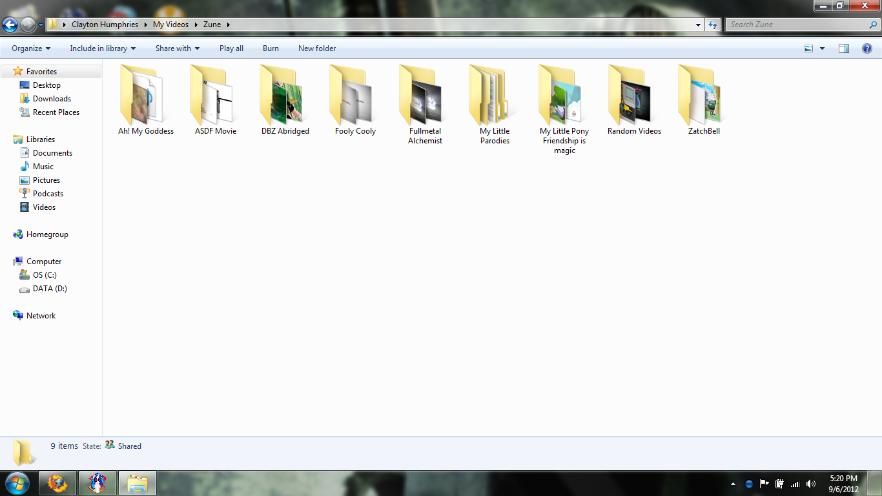Open the Podcasts library
This screenshot has height=496, width=882.
click(48, 194)
